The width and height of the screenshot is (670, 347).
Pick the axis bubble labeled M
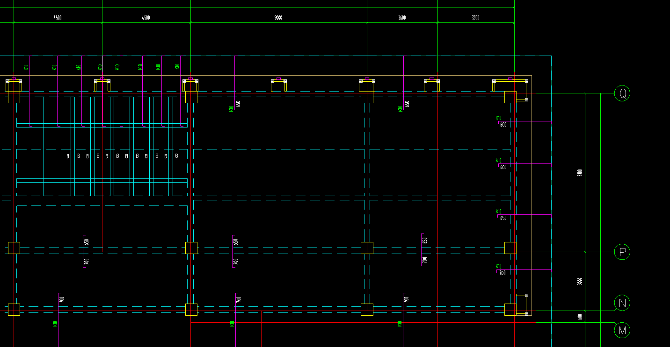(x=622, y=331)
